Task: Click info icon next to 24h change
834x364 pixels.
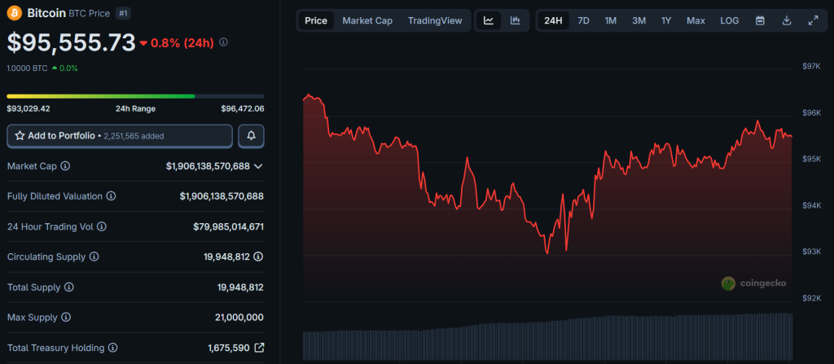Action: (224, 42)
